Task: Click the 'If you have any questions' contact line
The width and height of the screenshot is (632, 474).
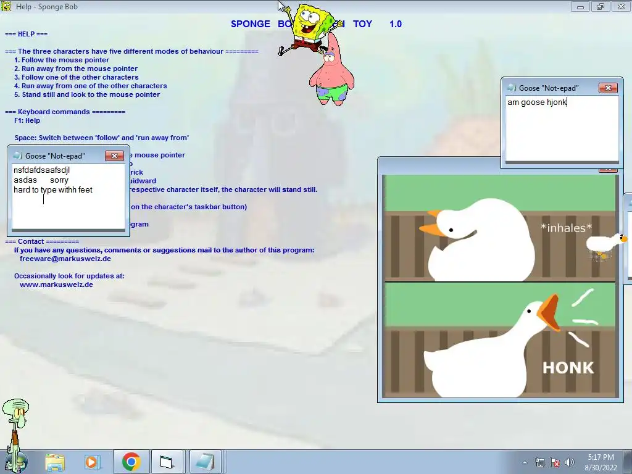Action: (x=164, y=251)
